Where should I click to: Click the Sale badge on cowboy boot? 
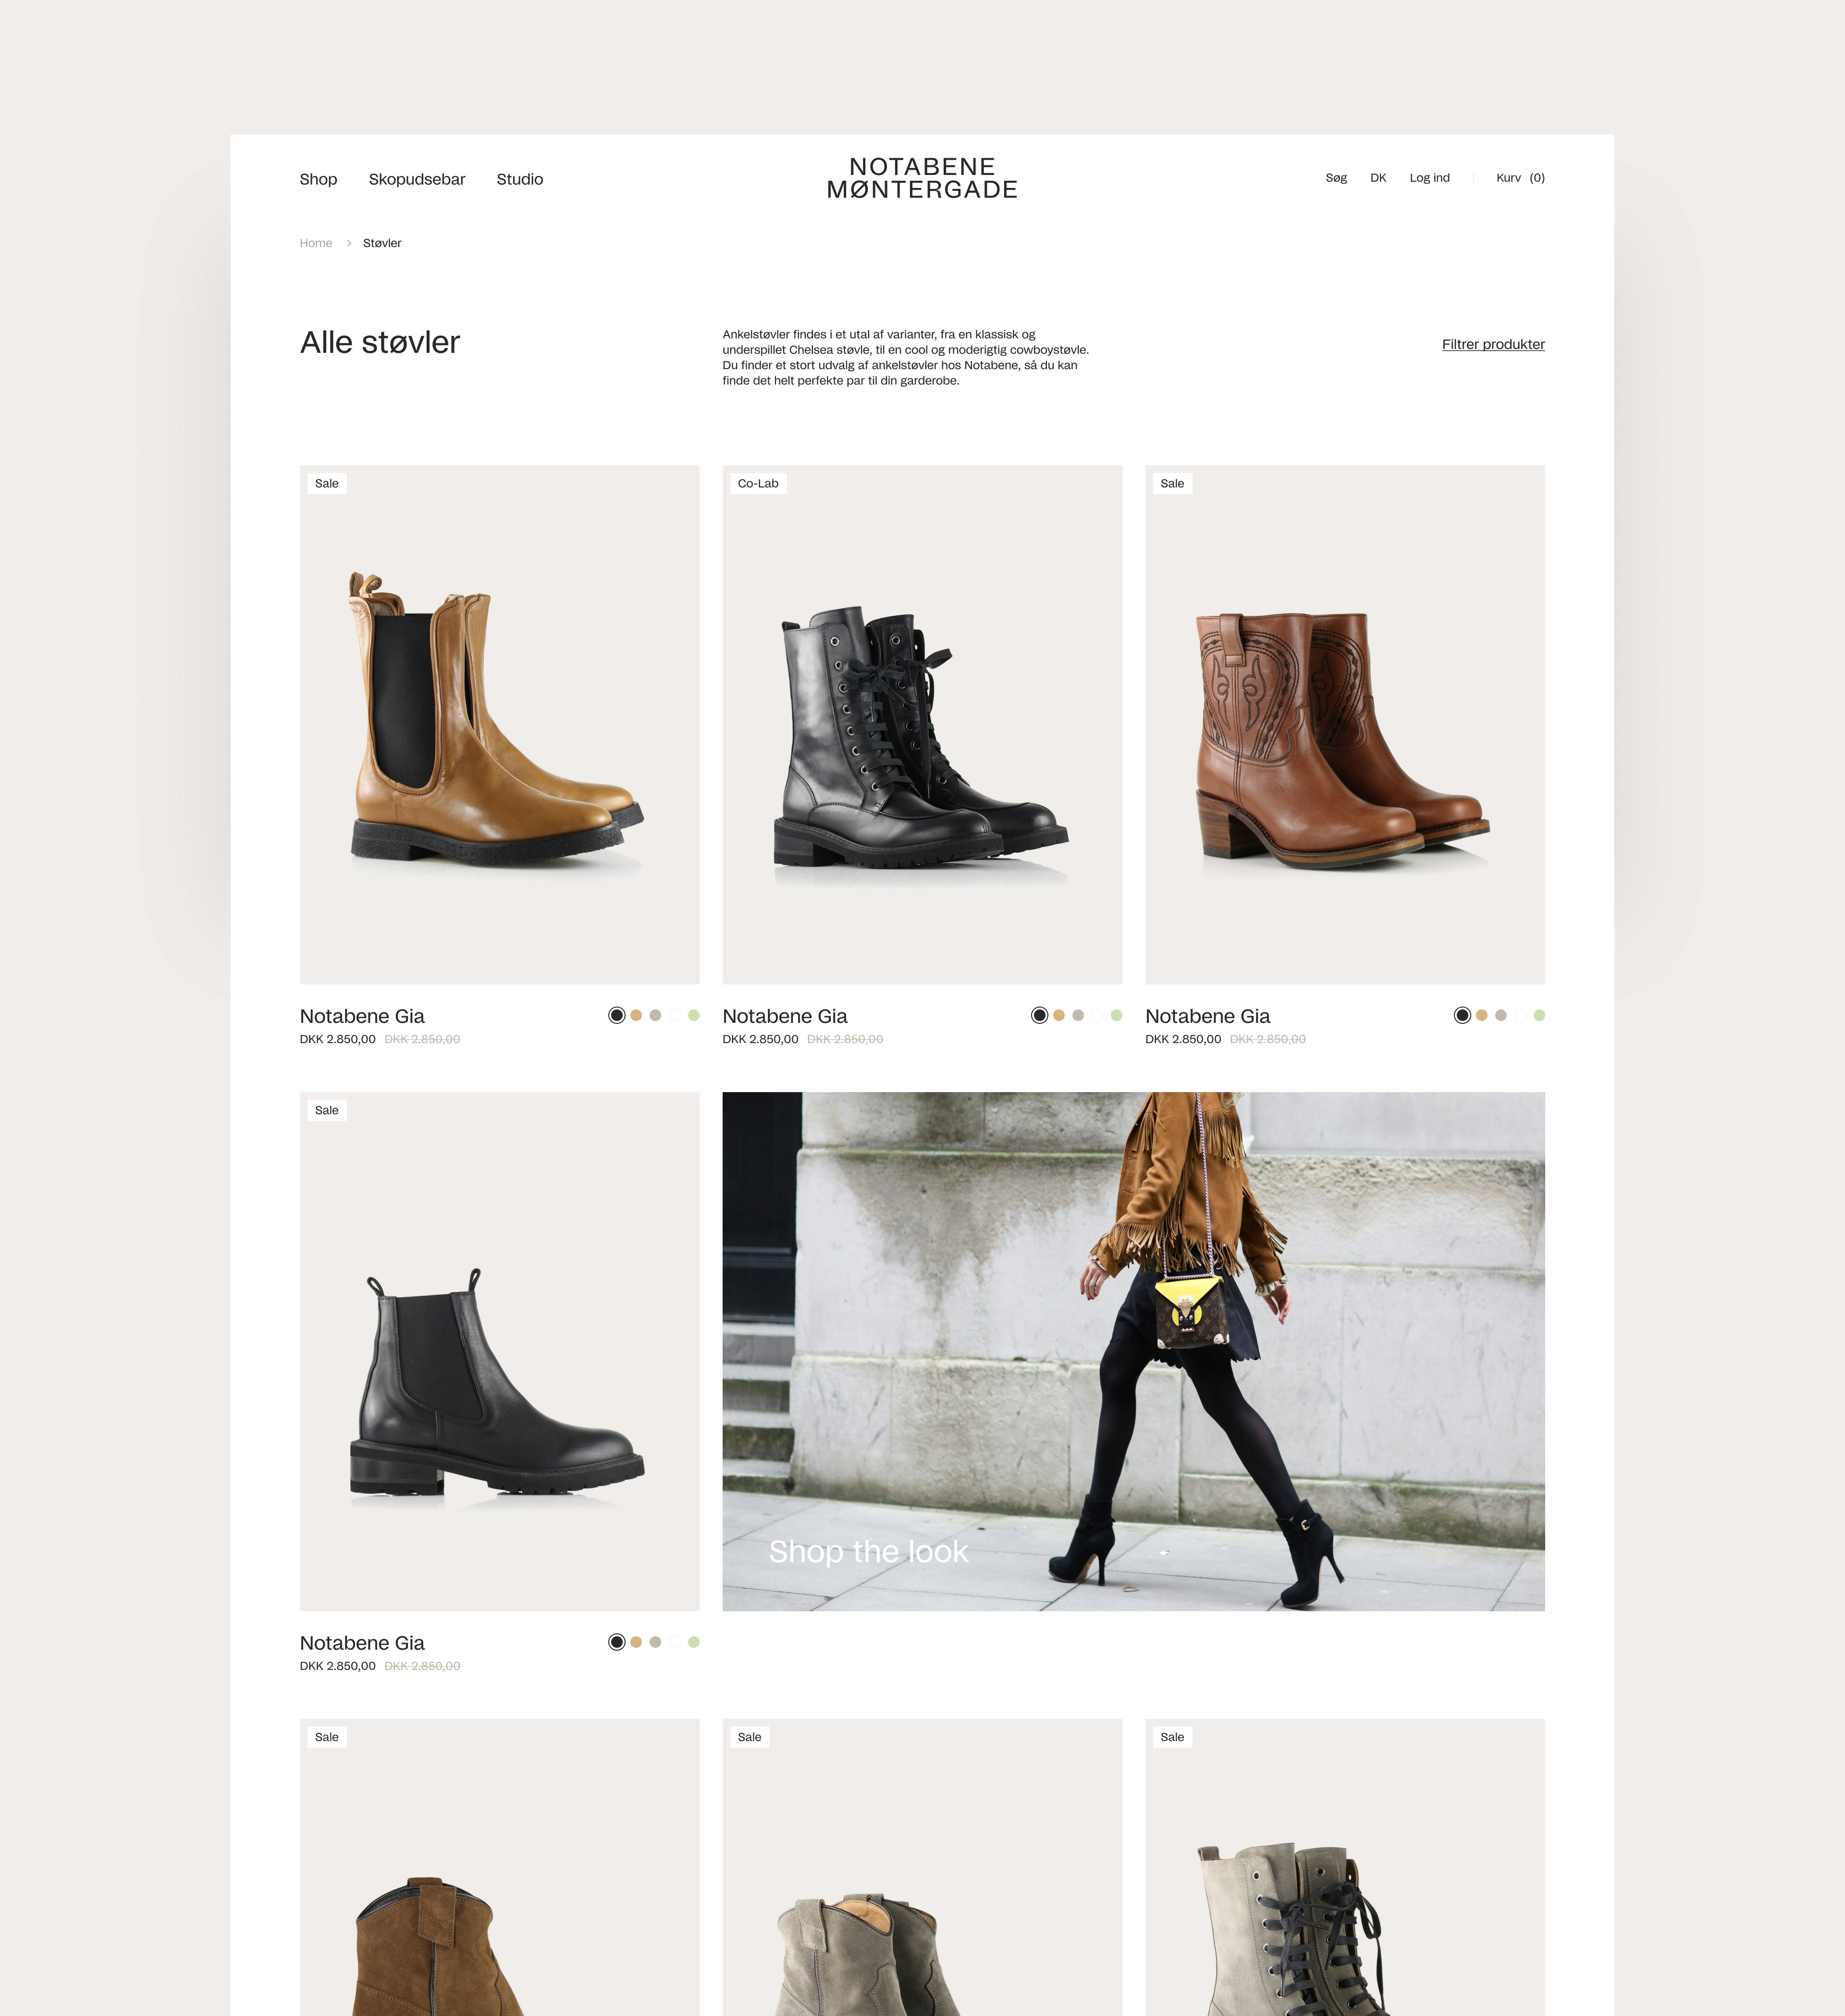click(1172, 483)
